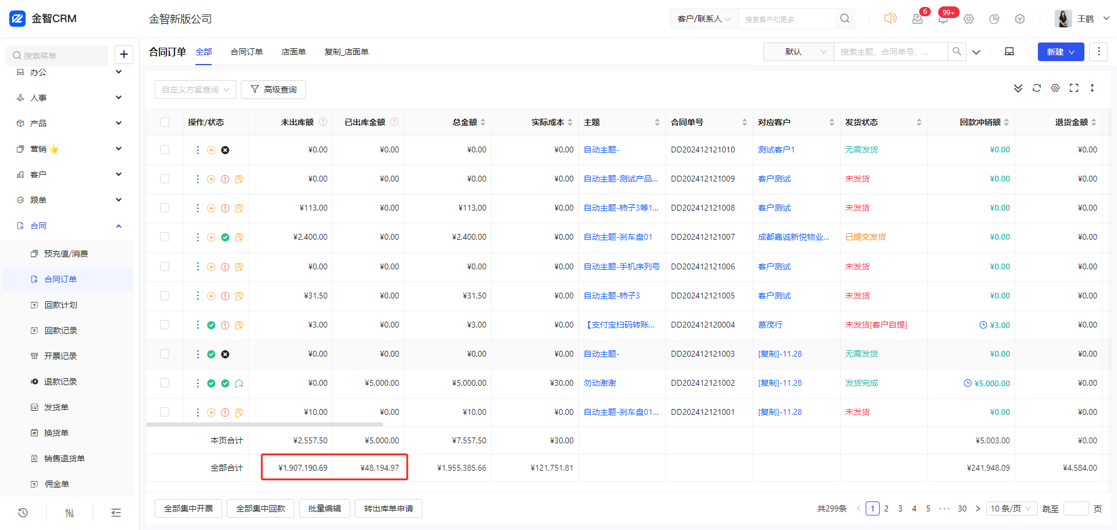The height and width of the screenshot is (530, 1117).
Task: Go to page 2 in pagination
Action: tap(886, 508)
